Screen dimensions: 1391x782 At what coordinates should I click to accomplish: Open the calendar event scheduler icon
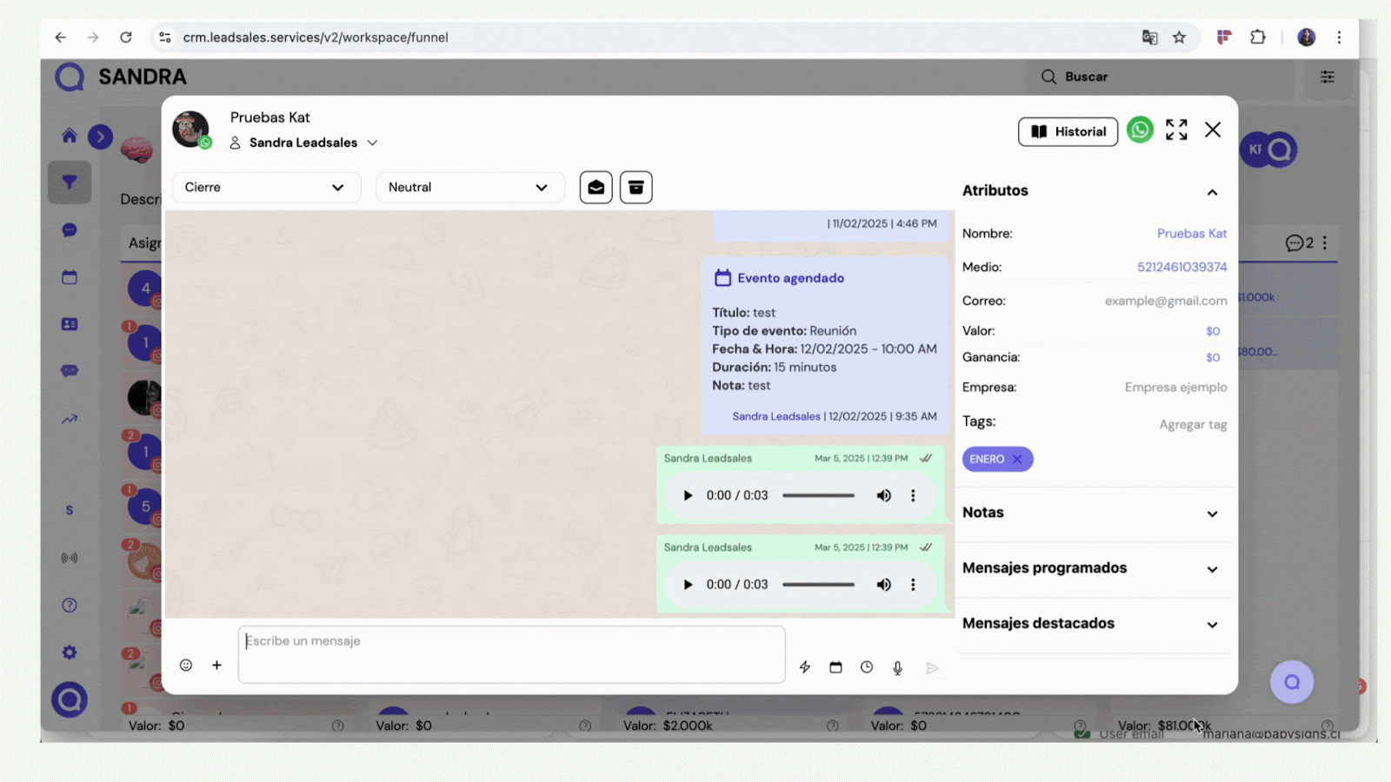835,667
